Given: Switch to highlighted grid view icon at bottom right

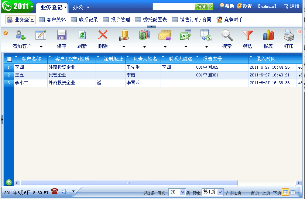Looking at the screenshot, I should (x=285, y=192).
